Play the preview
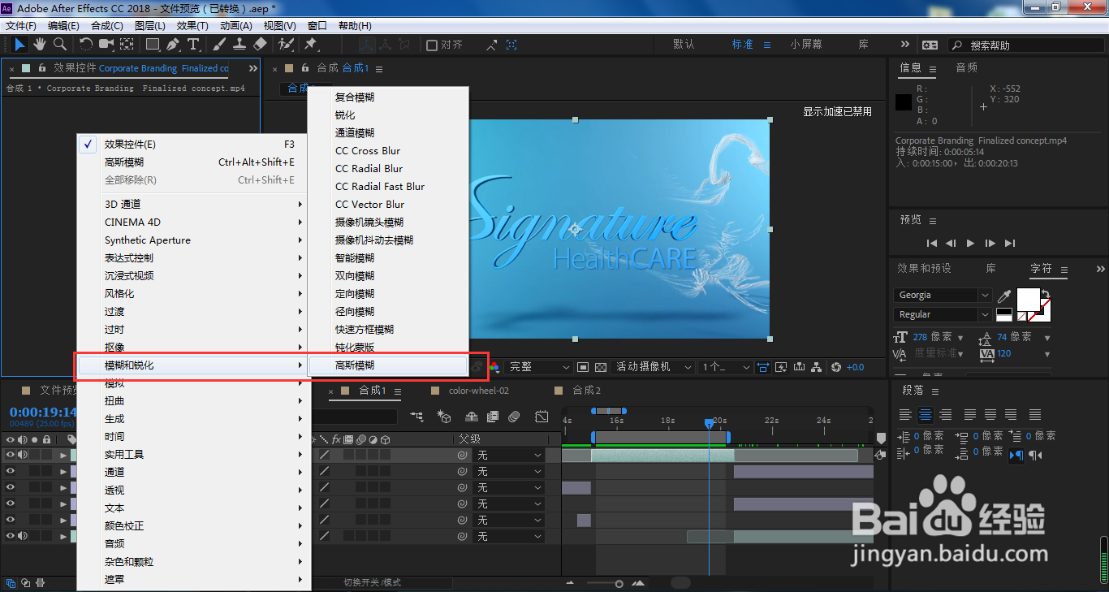The image size is (1109, 592). point(970,243)
